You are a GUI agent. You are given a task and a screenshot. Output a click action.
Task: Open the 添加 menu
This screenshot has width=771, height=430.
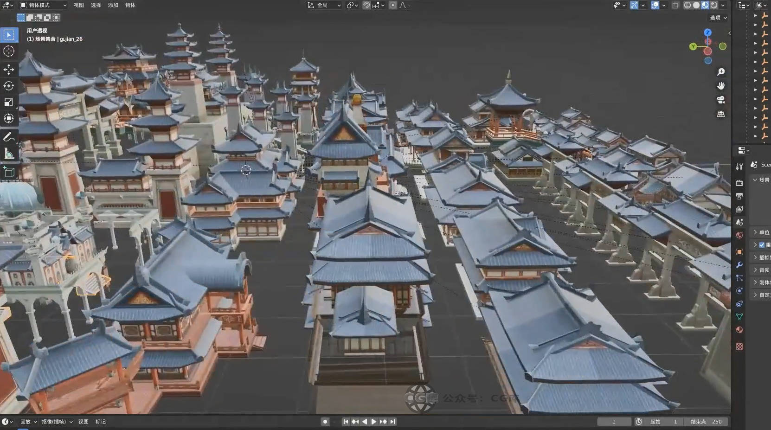[113, 5]
